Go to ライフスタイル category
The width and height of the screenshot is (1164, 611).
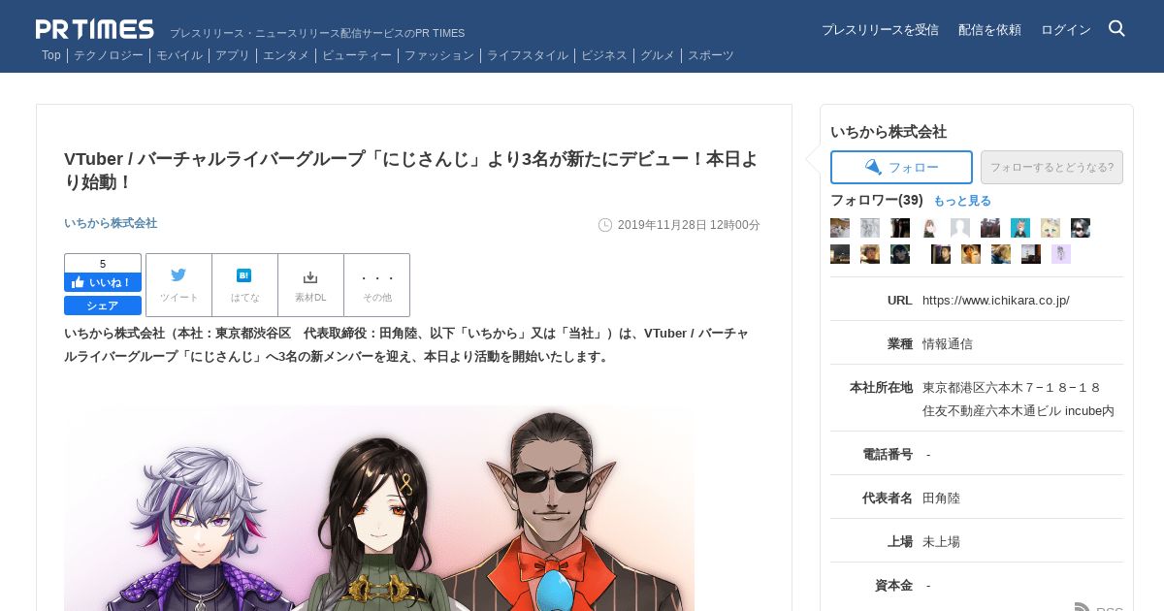[528, 55]
